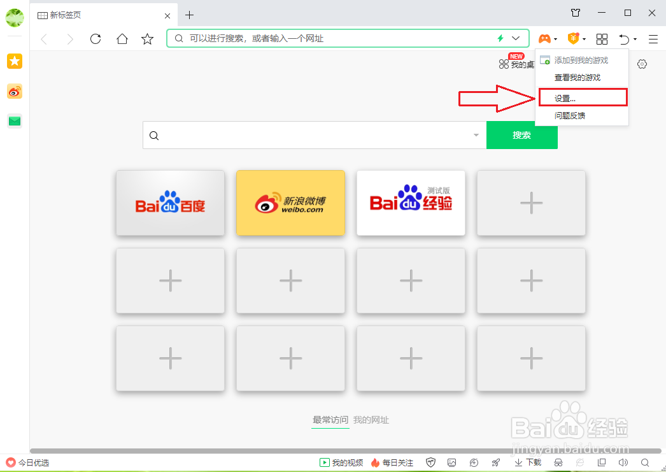Open the Weibo icon in left sidebar
Viewport: 666px width, 472px height.
click(x=14, y=92)
